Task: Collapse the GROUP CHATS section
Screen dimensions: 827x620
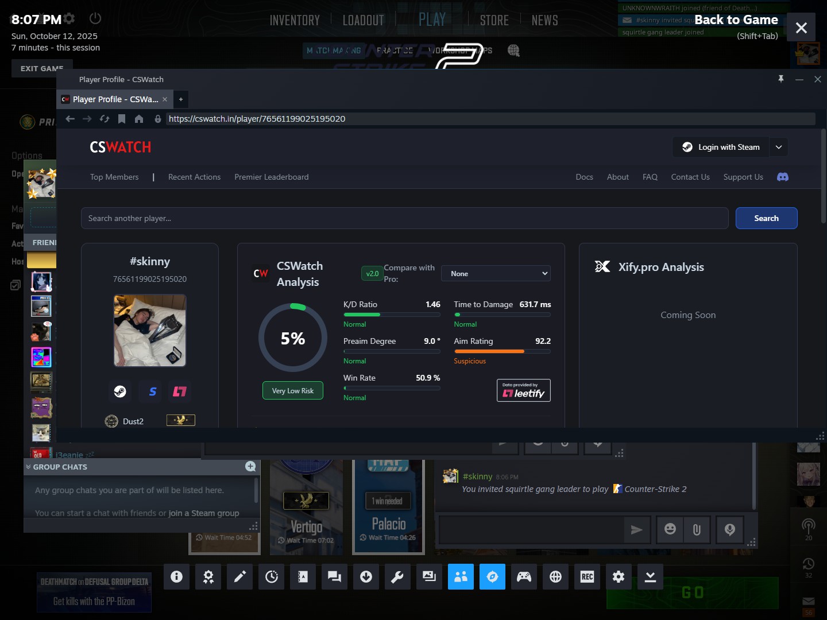Action: 28,467
